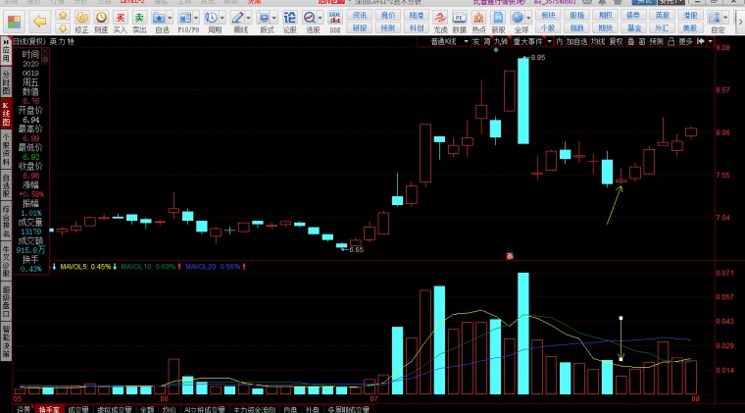Click the 全球 globe icon
The height and width of the screenshot is (413, 745).
[x=518, y=20]
